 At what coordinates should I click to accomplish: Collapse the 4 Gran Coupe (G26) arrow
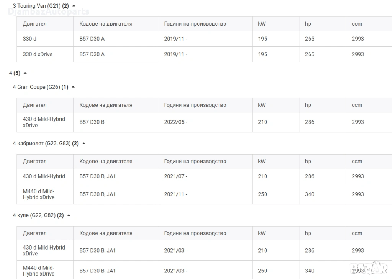[73, 87]
